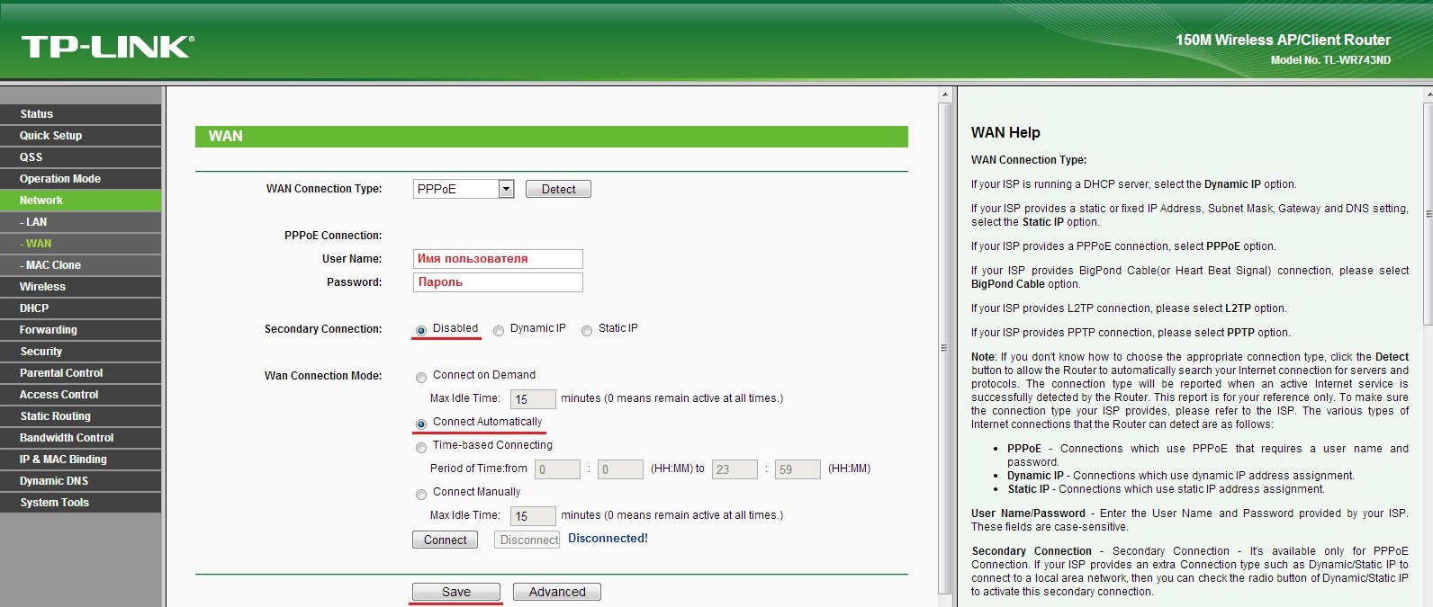The height and width of the screenshot is (607, 1433).
Task: Open the WAN Connection Type dropdown
Action: 506,189
